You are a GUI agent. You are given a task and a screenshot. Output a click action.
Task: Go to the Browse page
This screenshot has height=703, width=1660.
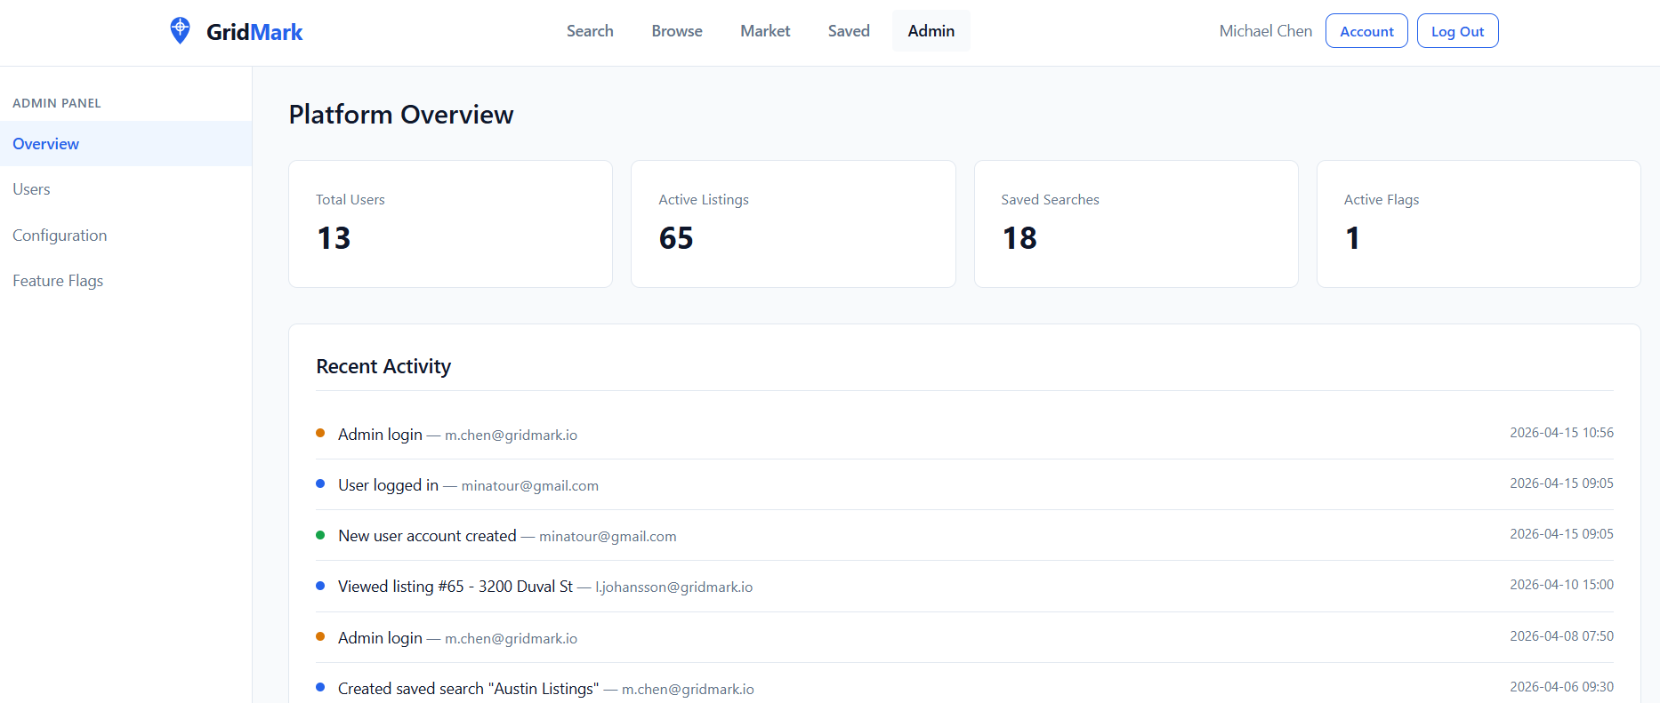(676, 31)
